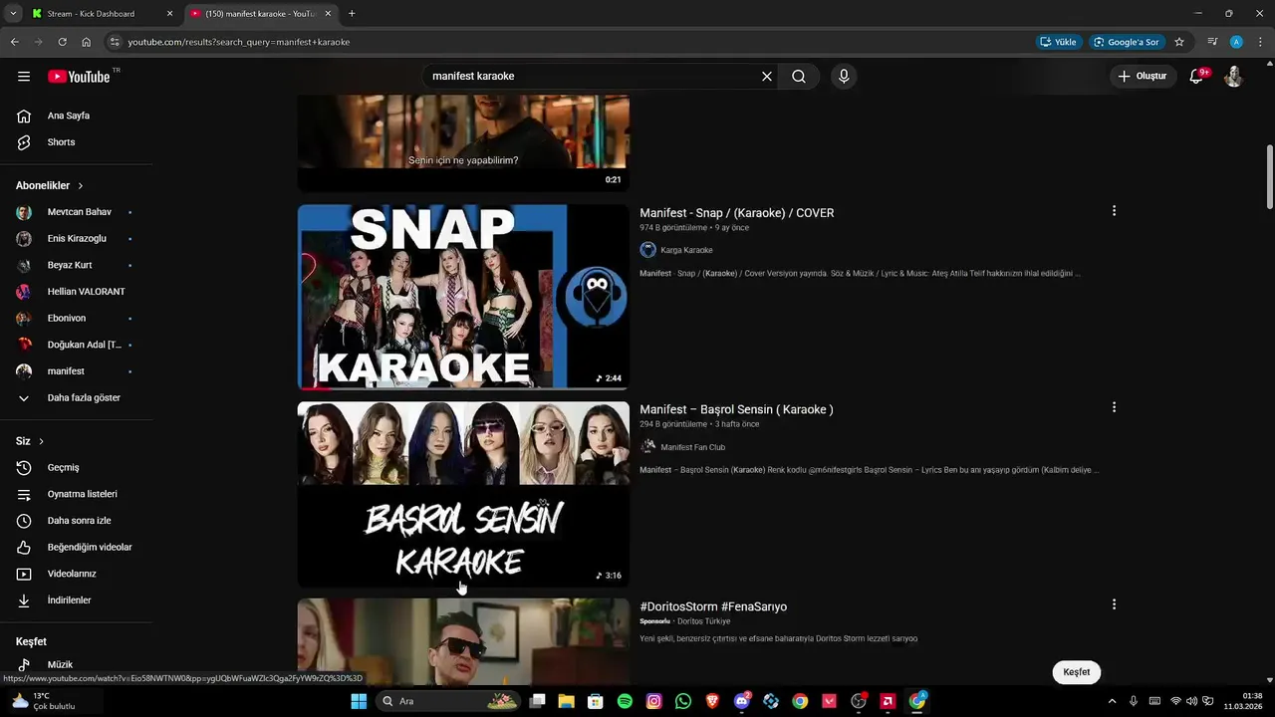The image size is (1275, 717).
Task: Open Instagram from the taskbar
Action: [x=653, y=701]
